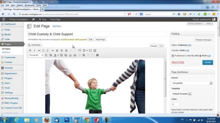
Task: Align text left
Action: coord(57,51)
